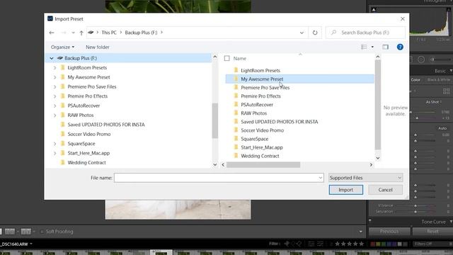The image size is (453, 255).
Task: Select Wedding Contract in tree
Action: [86, 162]
